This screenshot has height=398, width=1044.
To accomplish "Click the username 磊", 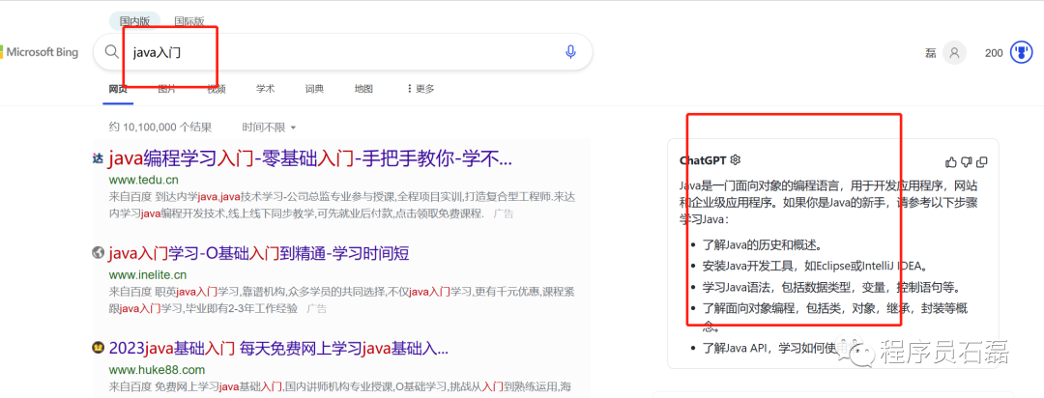I will (x=931, y=52).
